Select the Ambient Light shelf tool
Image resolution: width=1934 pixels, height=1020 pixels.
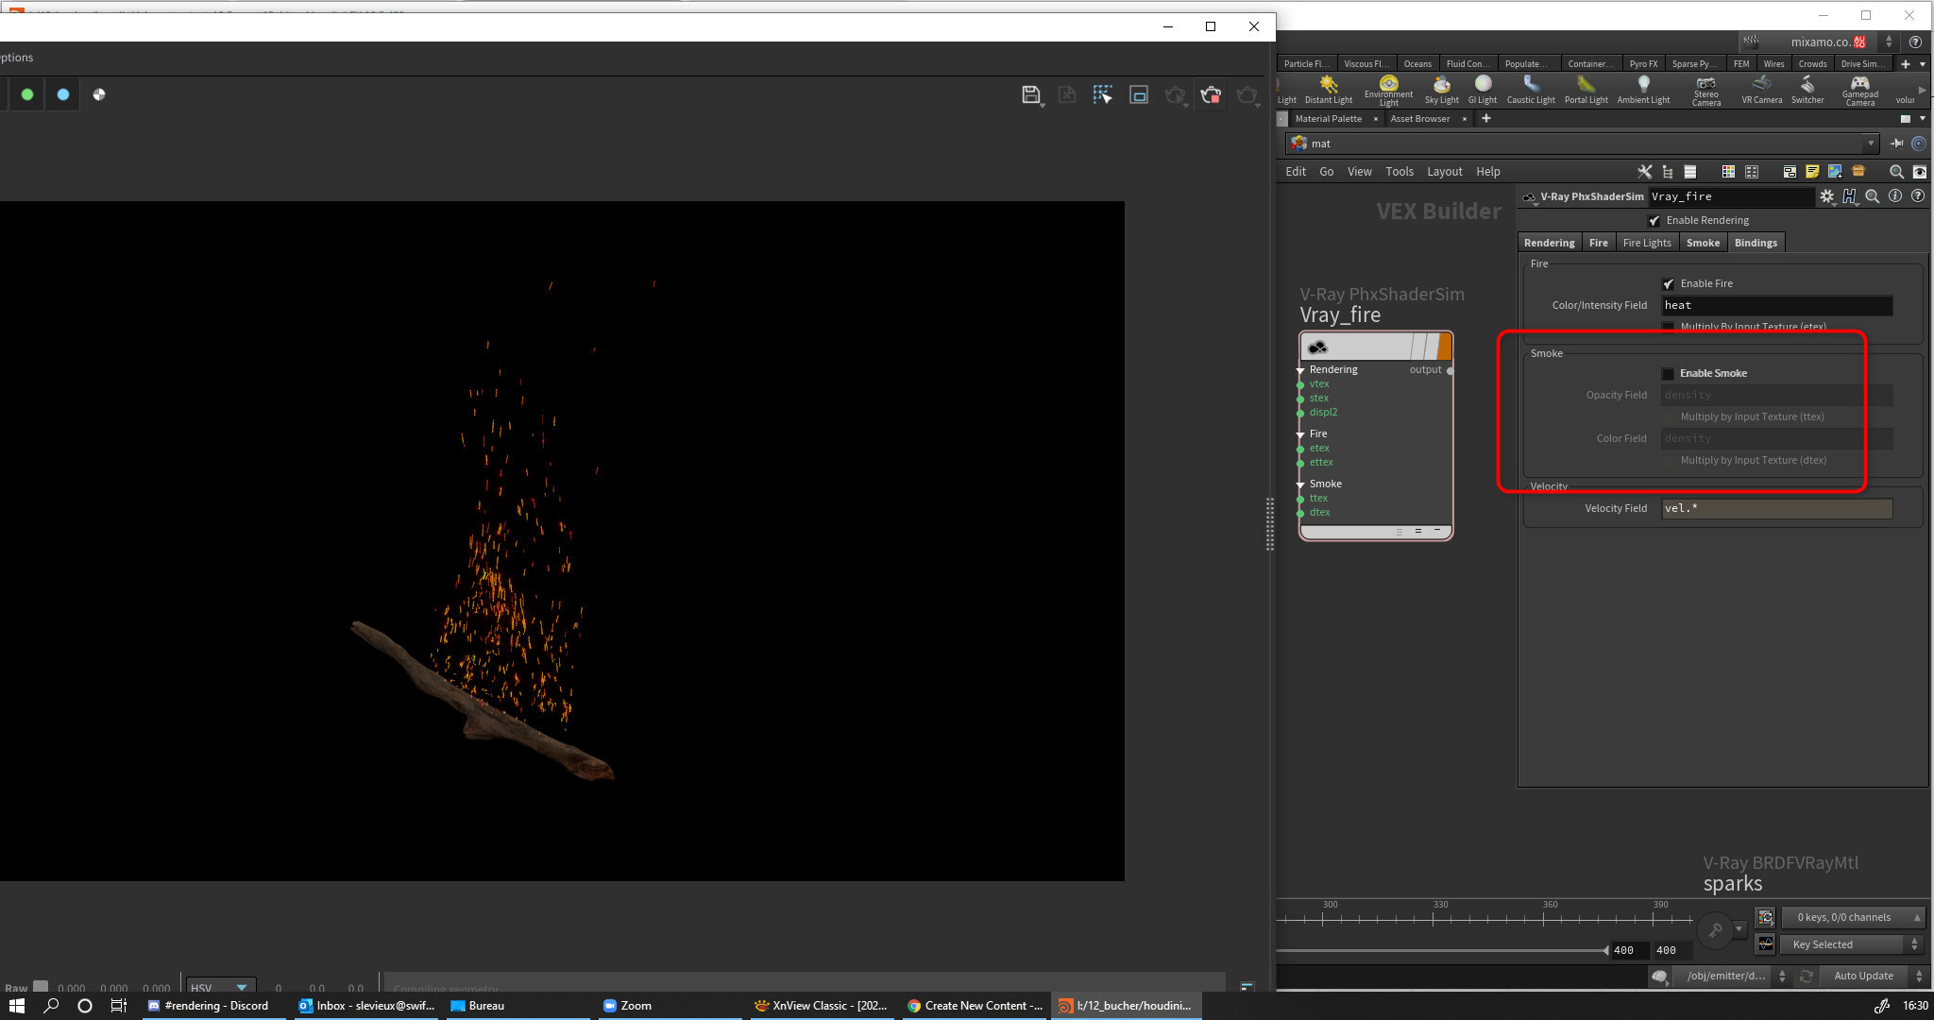coord(1643,90)
